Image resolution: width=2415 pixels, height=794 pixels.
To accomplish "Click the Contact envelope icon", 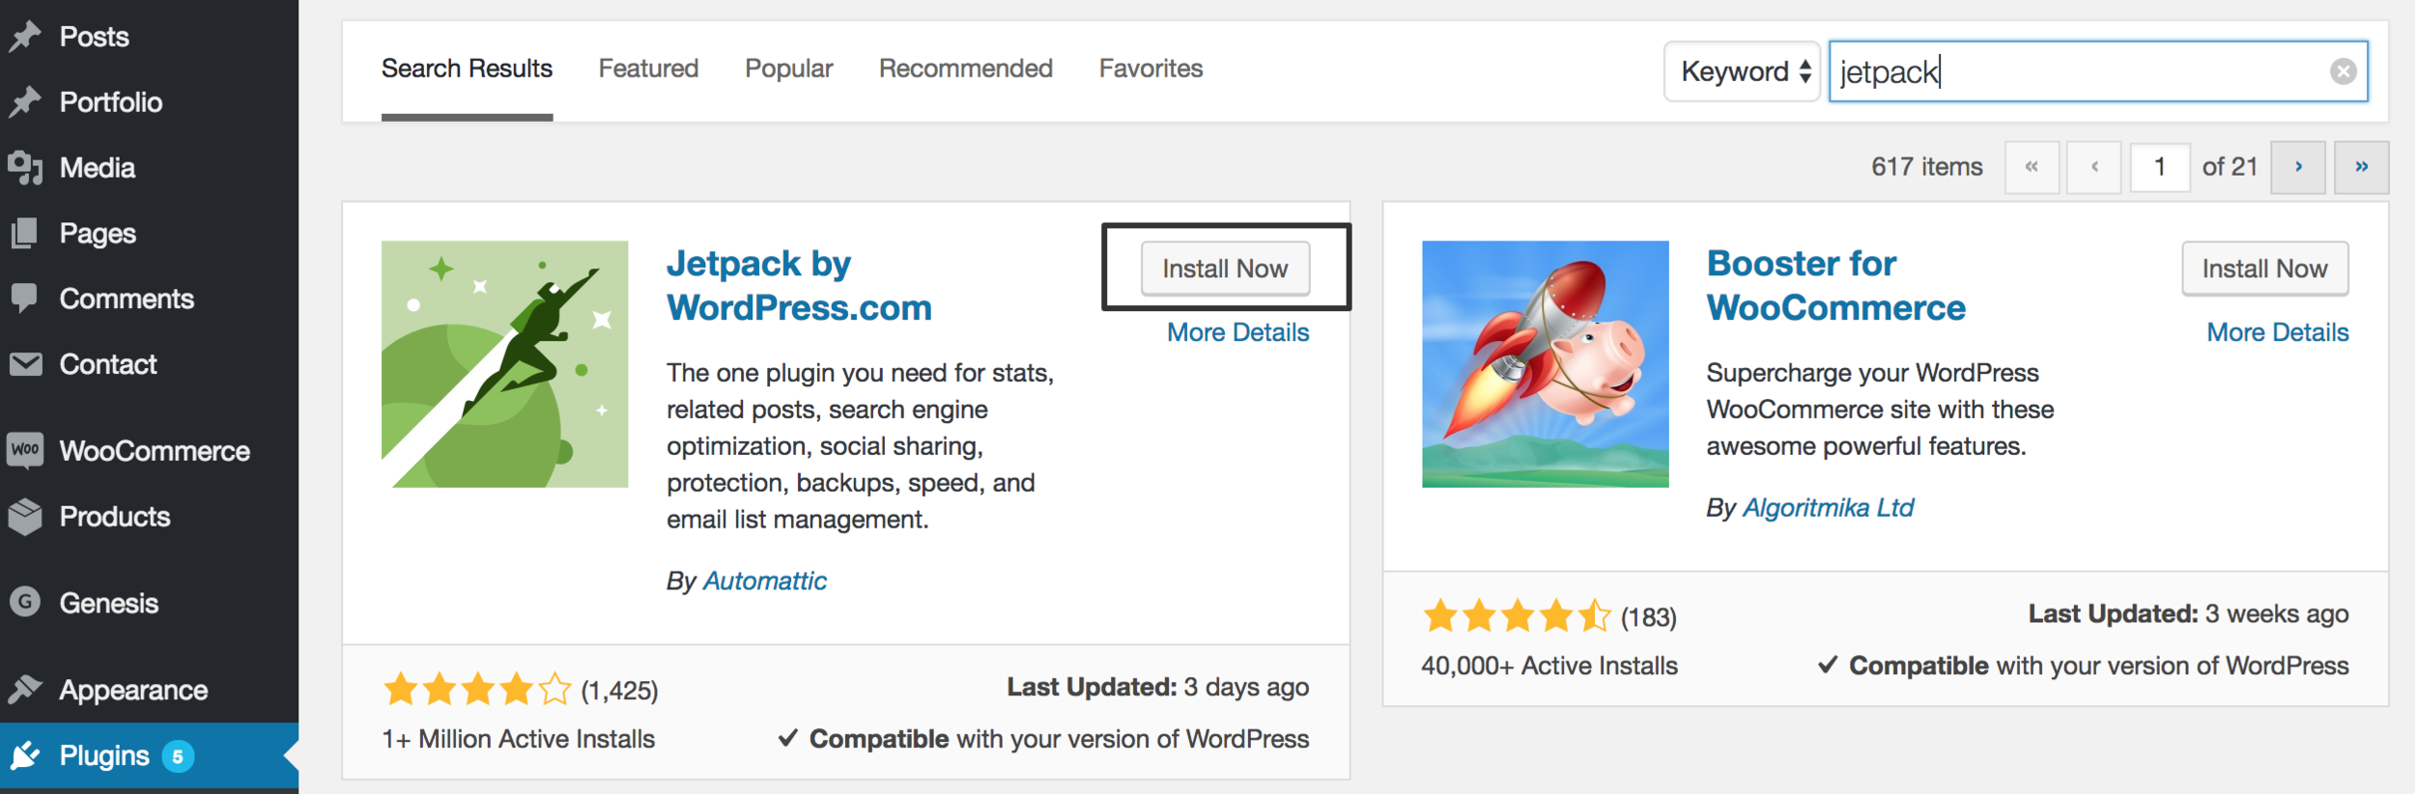I will pyautogui.click(x=25, y=364).
